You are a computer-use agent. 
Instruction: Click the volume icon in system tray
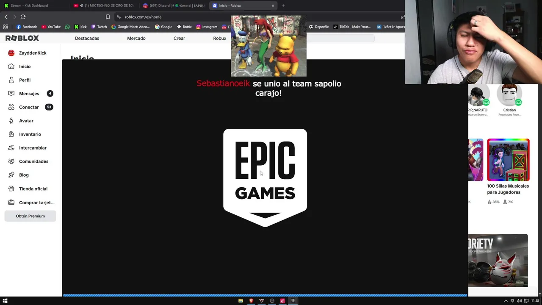[519, 301]
